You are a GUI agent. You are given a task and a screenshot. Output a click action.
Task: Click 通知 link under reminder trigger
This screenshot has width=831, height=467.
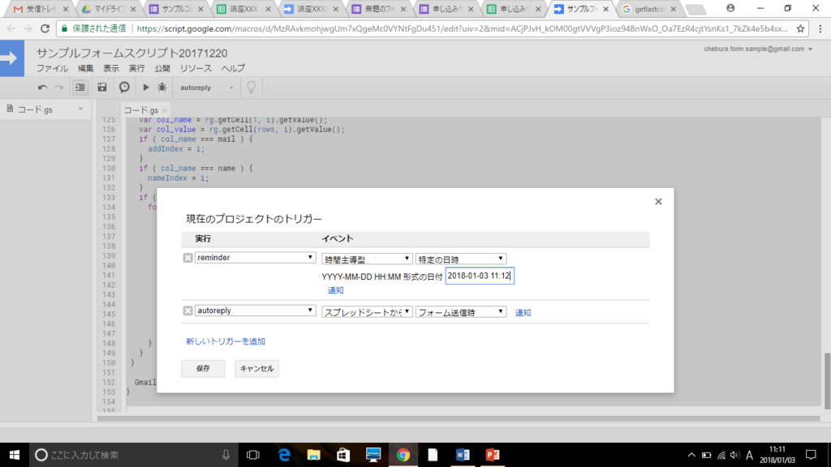click(335, 290)
